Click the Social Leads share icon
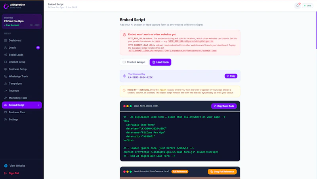Image resolution: width=317 pixels, height=179 pixels. (x=6, y=55)
